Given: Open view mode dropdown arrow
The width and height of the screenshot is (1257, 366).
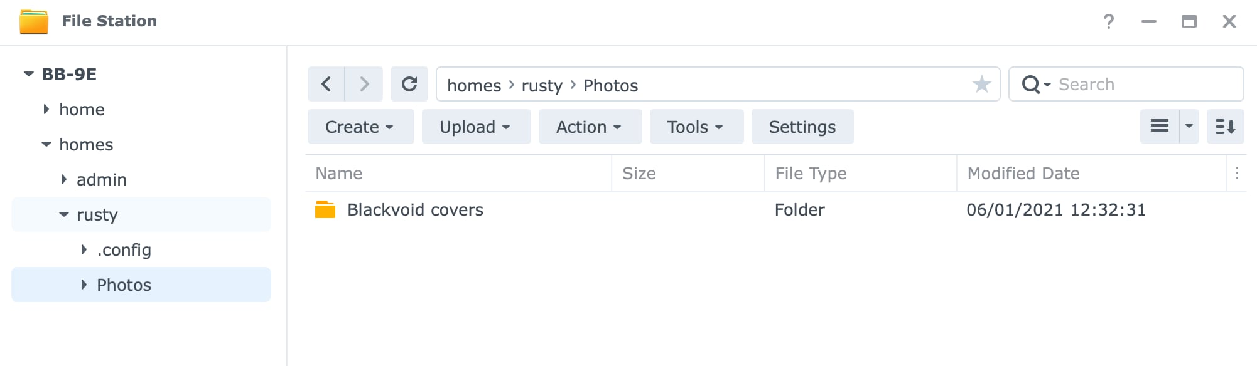Looking at the screenshot, I should pos(1189,127).
